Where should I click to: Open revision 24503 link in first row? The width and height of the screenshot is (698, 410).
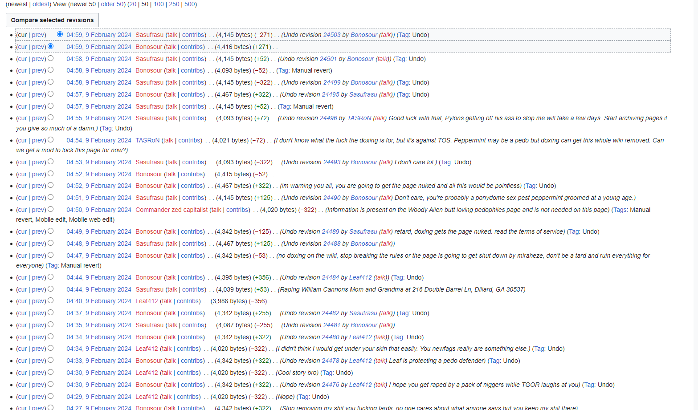(x=332, y=35)
